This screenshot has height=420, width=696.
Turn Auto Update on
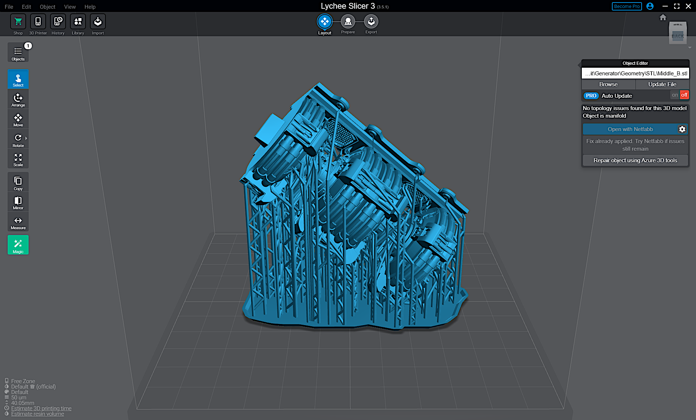pos(675,94)
